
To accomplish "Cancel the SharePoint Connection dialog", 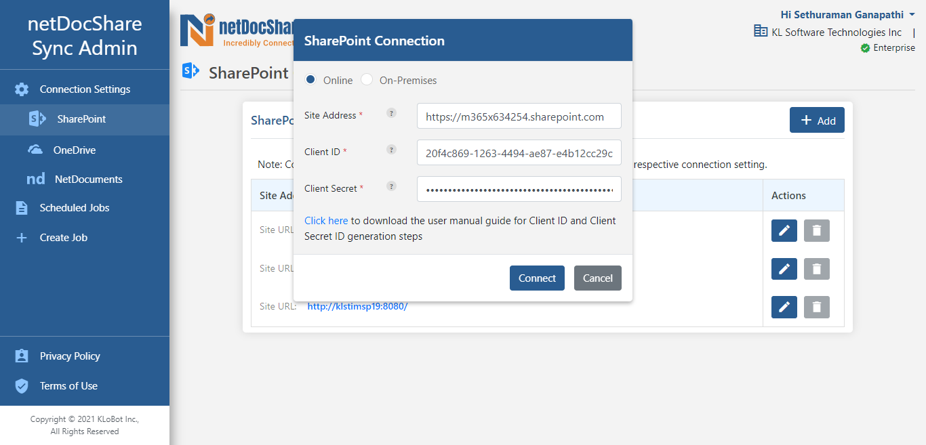I will [x=598, y=278].
